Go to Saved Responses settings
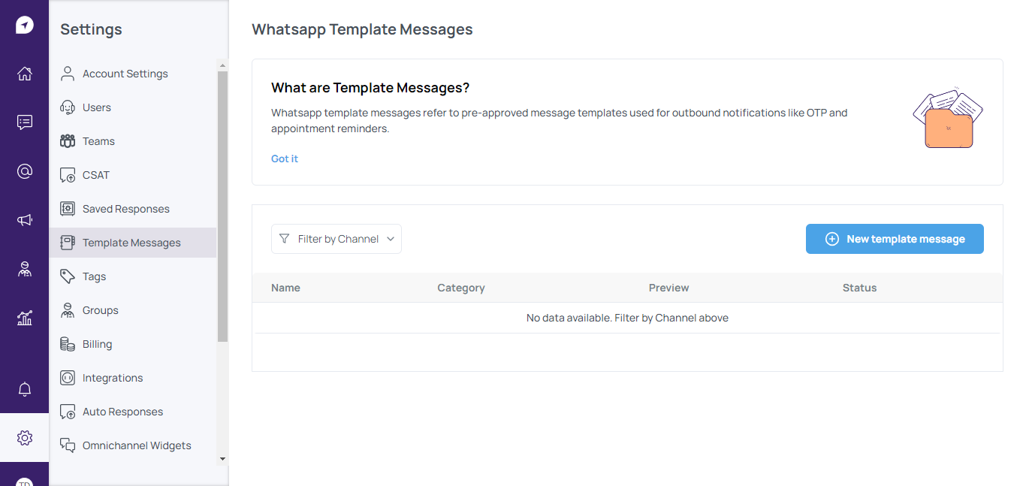The height and width of the screenshot is (486, 1026). click(125, 209)
